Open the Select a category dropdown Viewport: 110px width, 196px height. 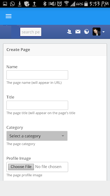37,136
